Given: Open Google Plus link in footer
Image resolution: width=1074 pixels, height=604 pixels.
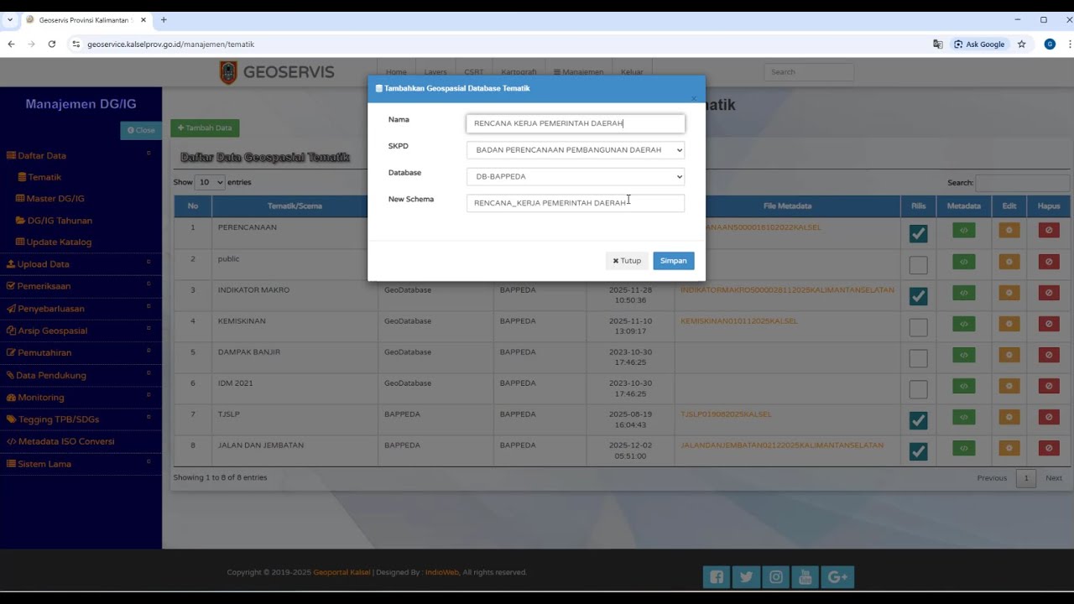Looking at the screenshot, I should point(837,576).
